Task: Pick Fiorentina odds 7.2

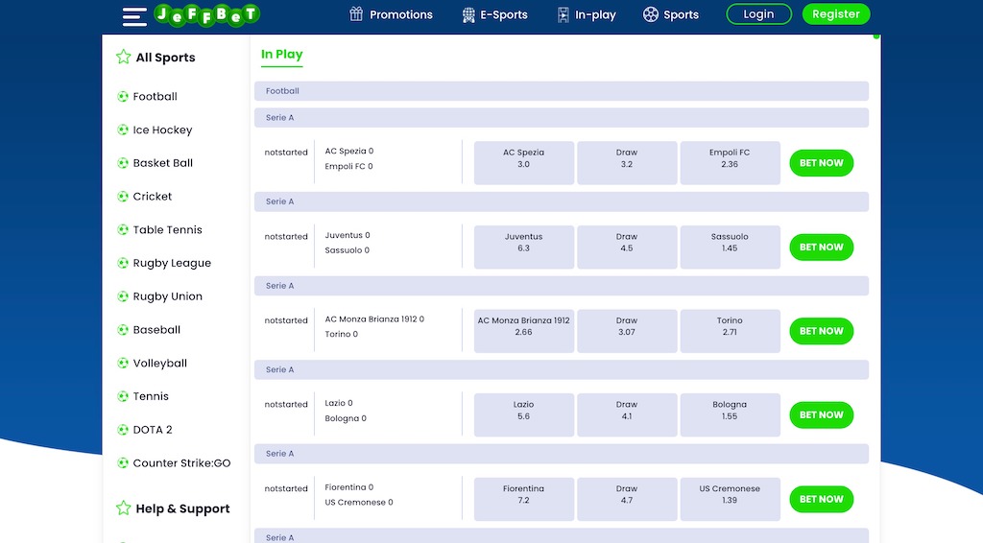Action: [524, 499]
